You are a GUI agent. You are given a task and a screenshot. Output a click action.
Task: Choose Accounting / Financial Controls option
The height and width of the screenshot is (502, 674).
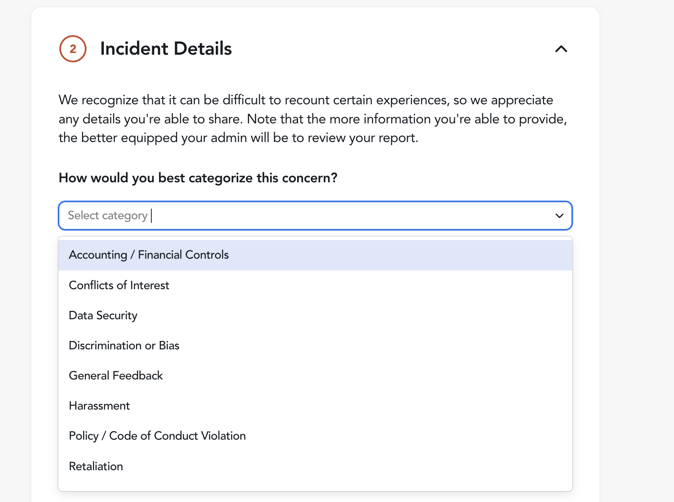(315, 255)
